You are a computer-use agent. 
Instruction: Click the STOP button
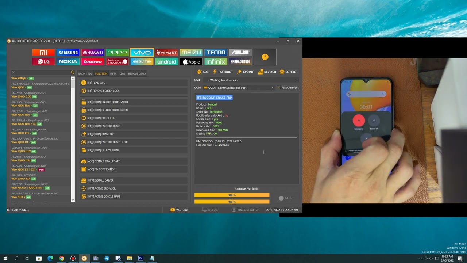285,198
